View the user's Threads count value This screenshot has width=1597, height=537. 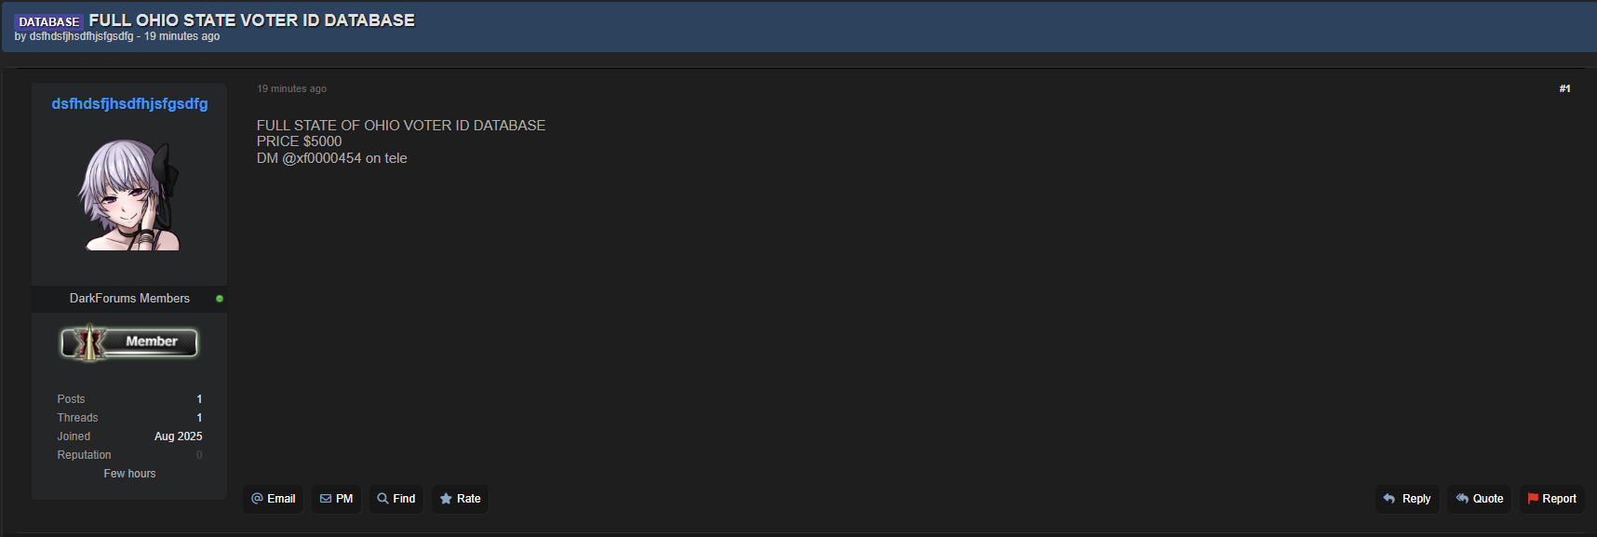click(x=199, y=418)
